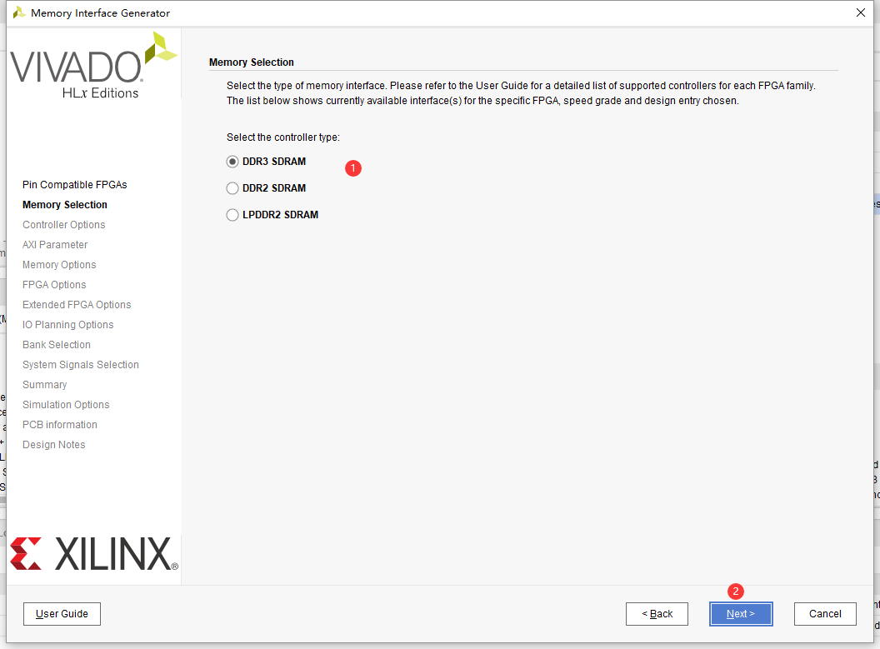Jump to the AXI Parameter step
The width and height of the screenshot is (880, 649).
pyautogui.click(x=54, y=244)
